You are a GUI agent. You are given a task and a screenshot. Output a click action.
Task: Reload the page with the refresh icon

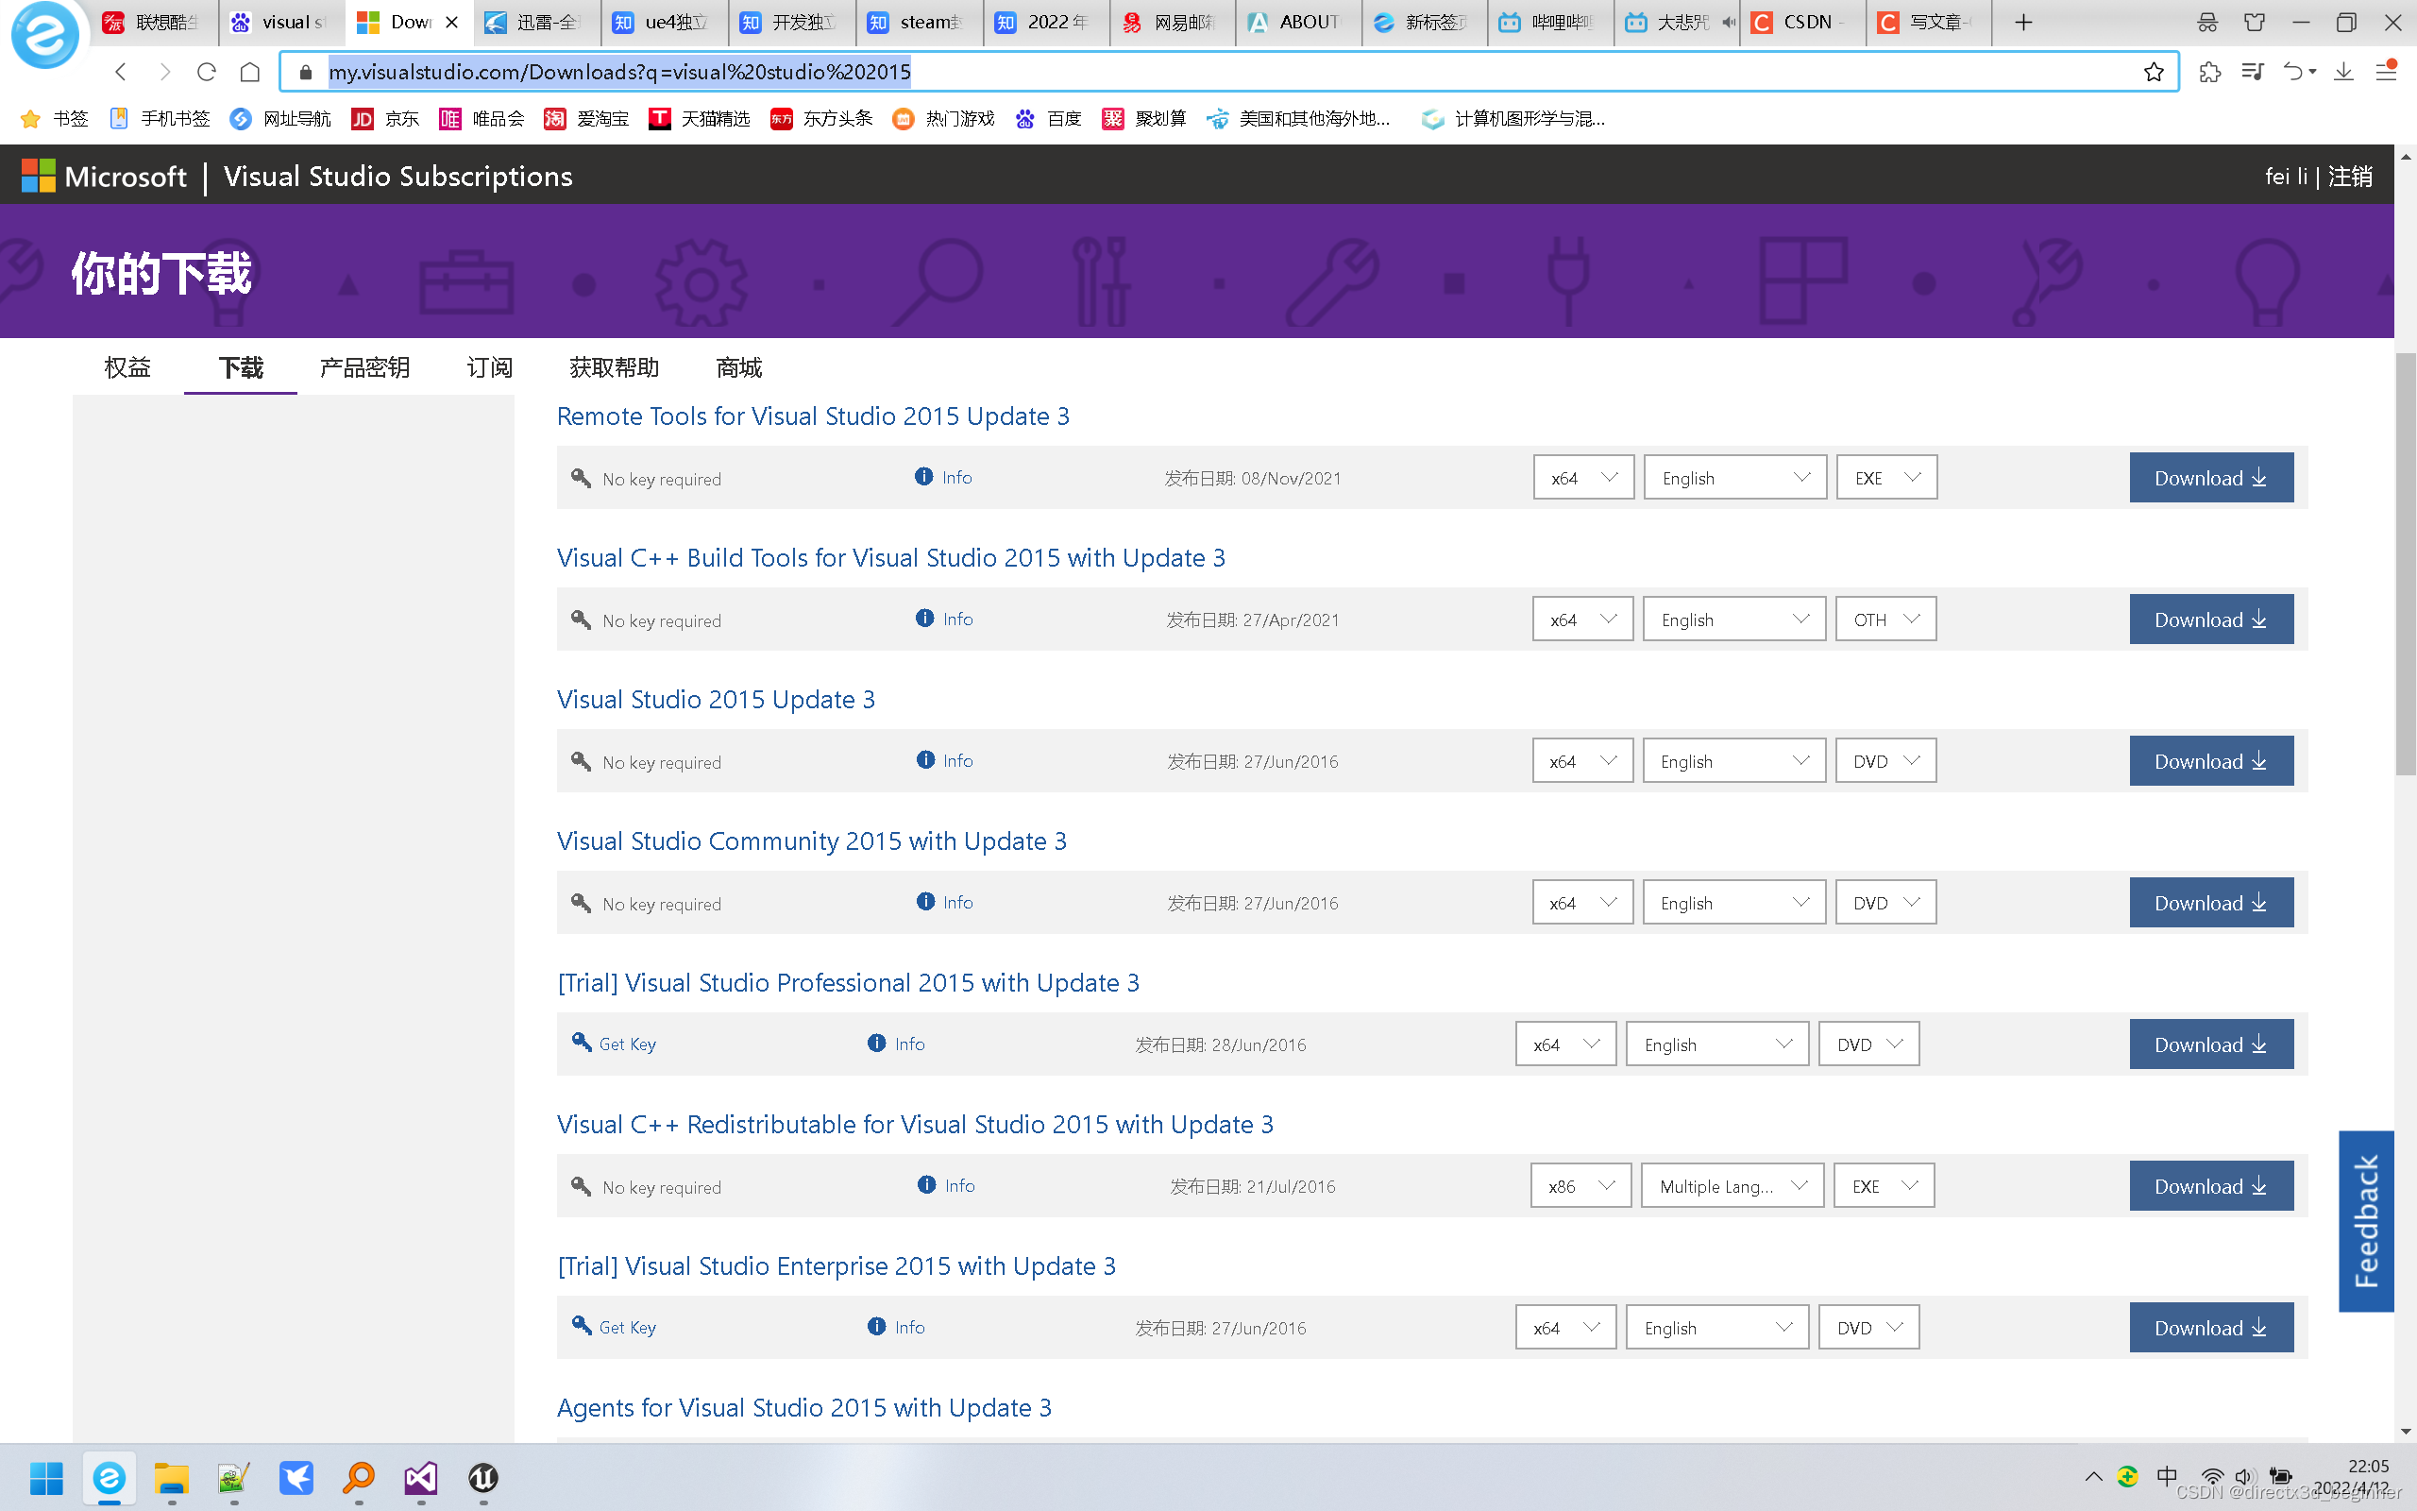[x=207, y=72]
